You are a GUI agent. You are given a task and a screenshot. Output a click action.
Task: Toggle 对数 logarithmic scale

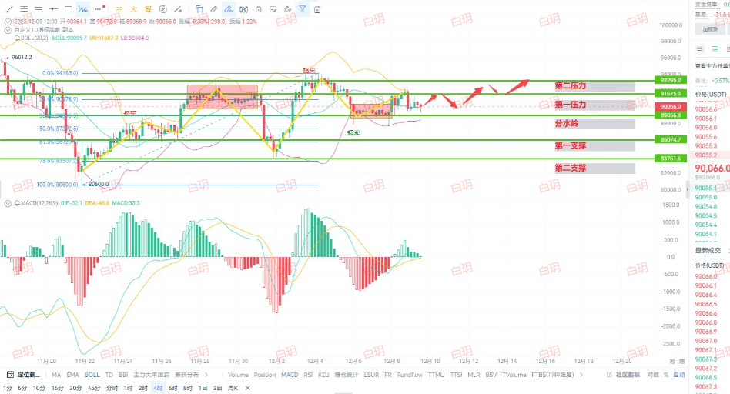click(x=653, y=375)
